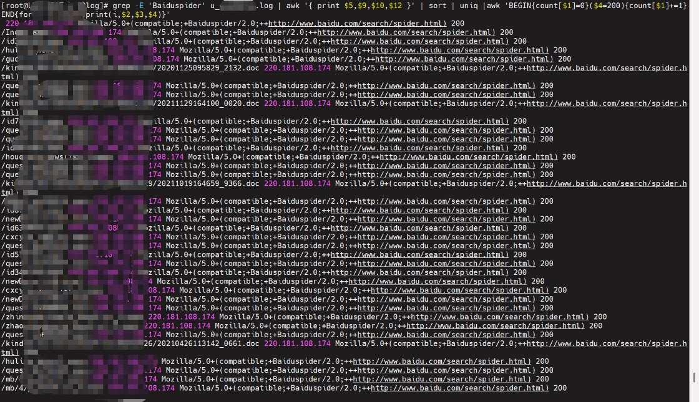Viewport: 699px width, 402px height.
Task: Click the file name 20211019164659_9366.doc
Action: click(208, 183)
